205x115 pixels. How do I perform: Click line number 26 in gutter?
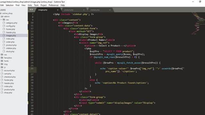pos(32,68)
